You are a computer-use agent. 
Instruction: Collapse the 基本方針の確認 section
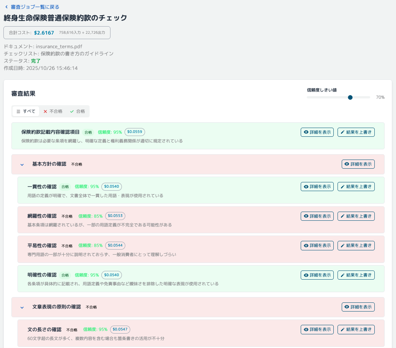point(22,165)
